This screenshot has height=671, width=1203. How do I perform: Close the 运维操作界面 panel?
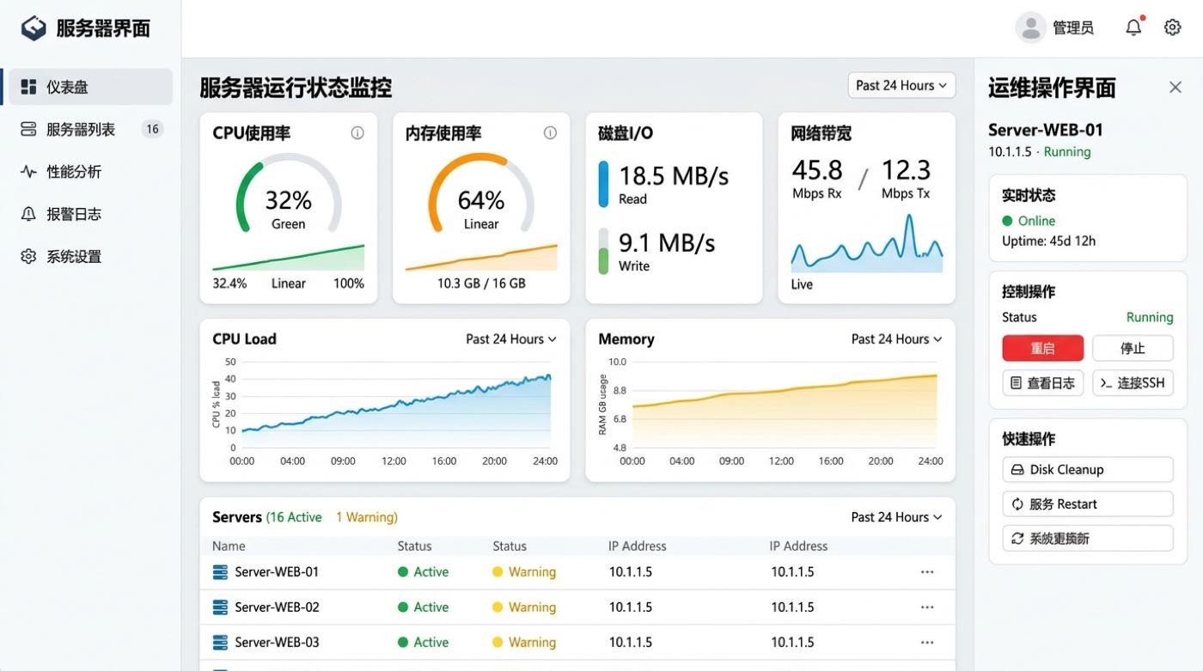pos(1176,87)
